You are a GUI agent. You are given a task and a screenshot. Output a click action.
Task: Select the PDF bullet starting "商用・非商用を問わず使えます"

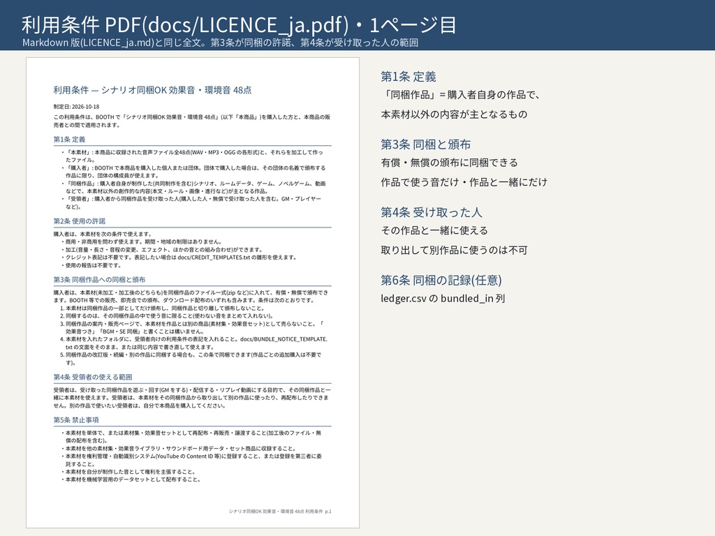point(143,242)
